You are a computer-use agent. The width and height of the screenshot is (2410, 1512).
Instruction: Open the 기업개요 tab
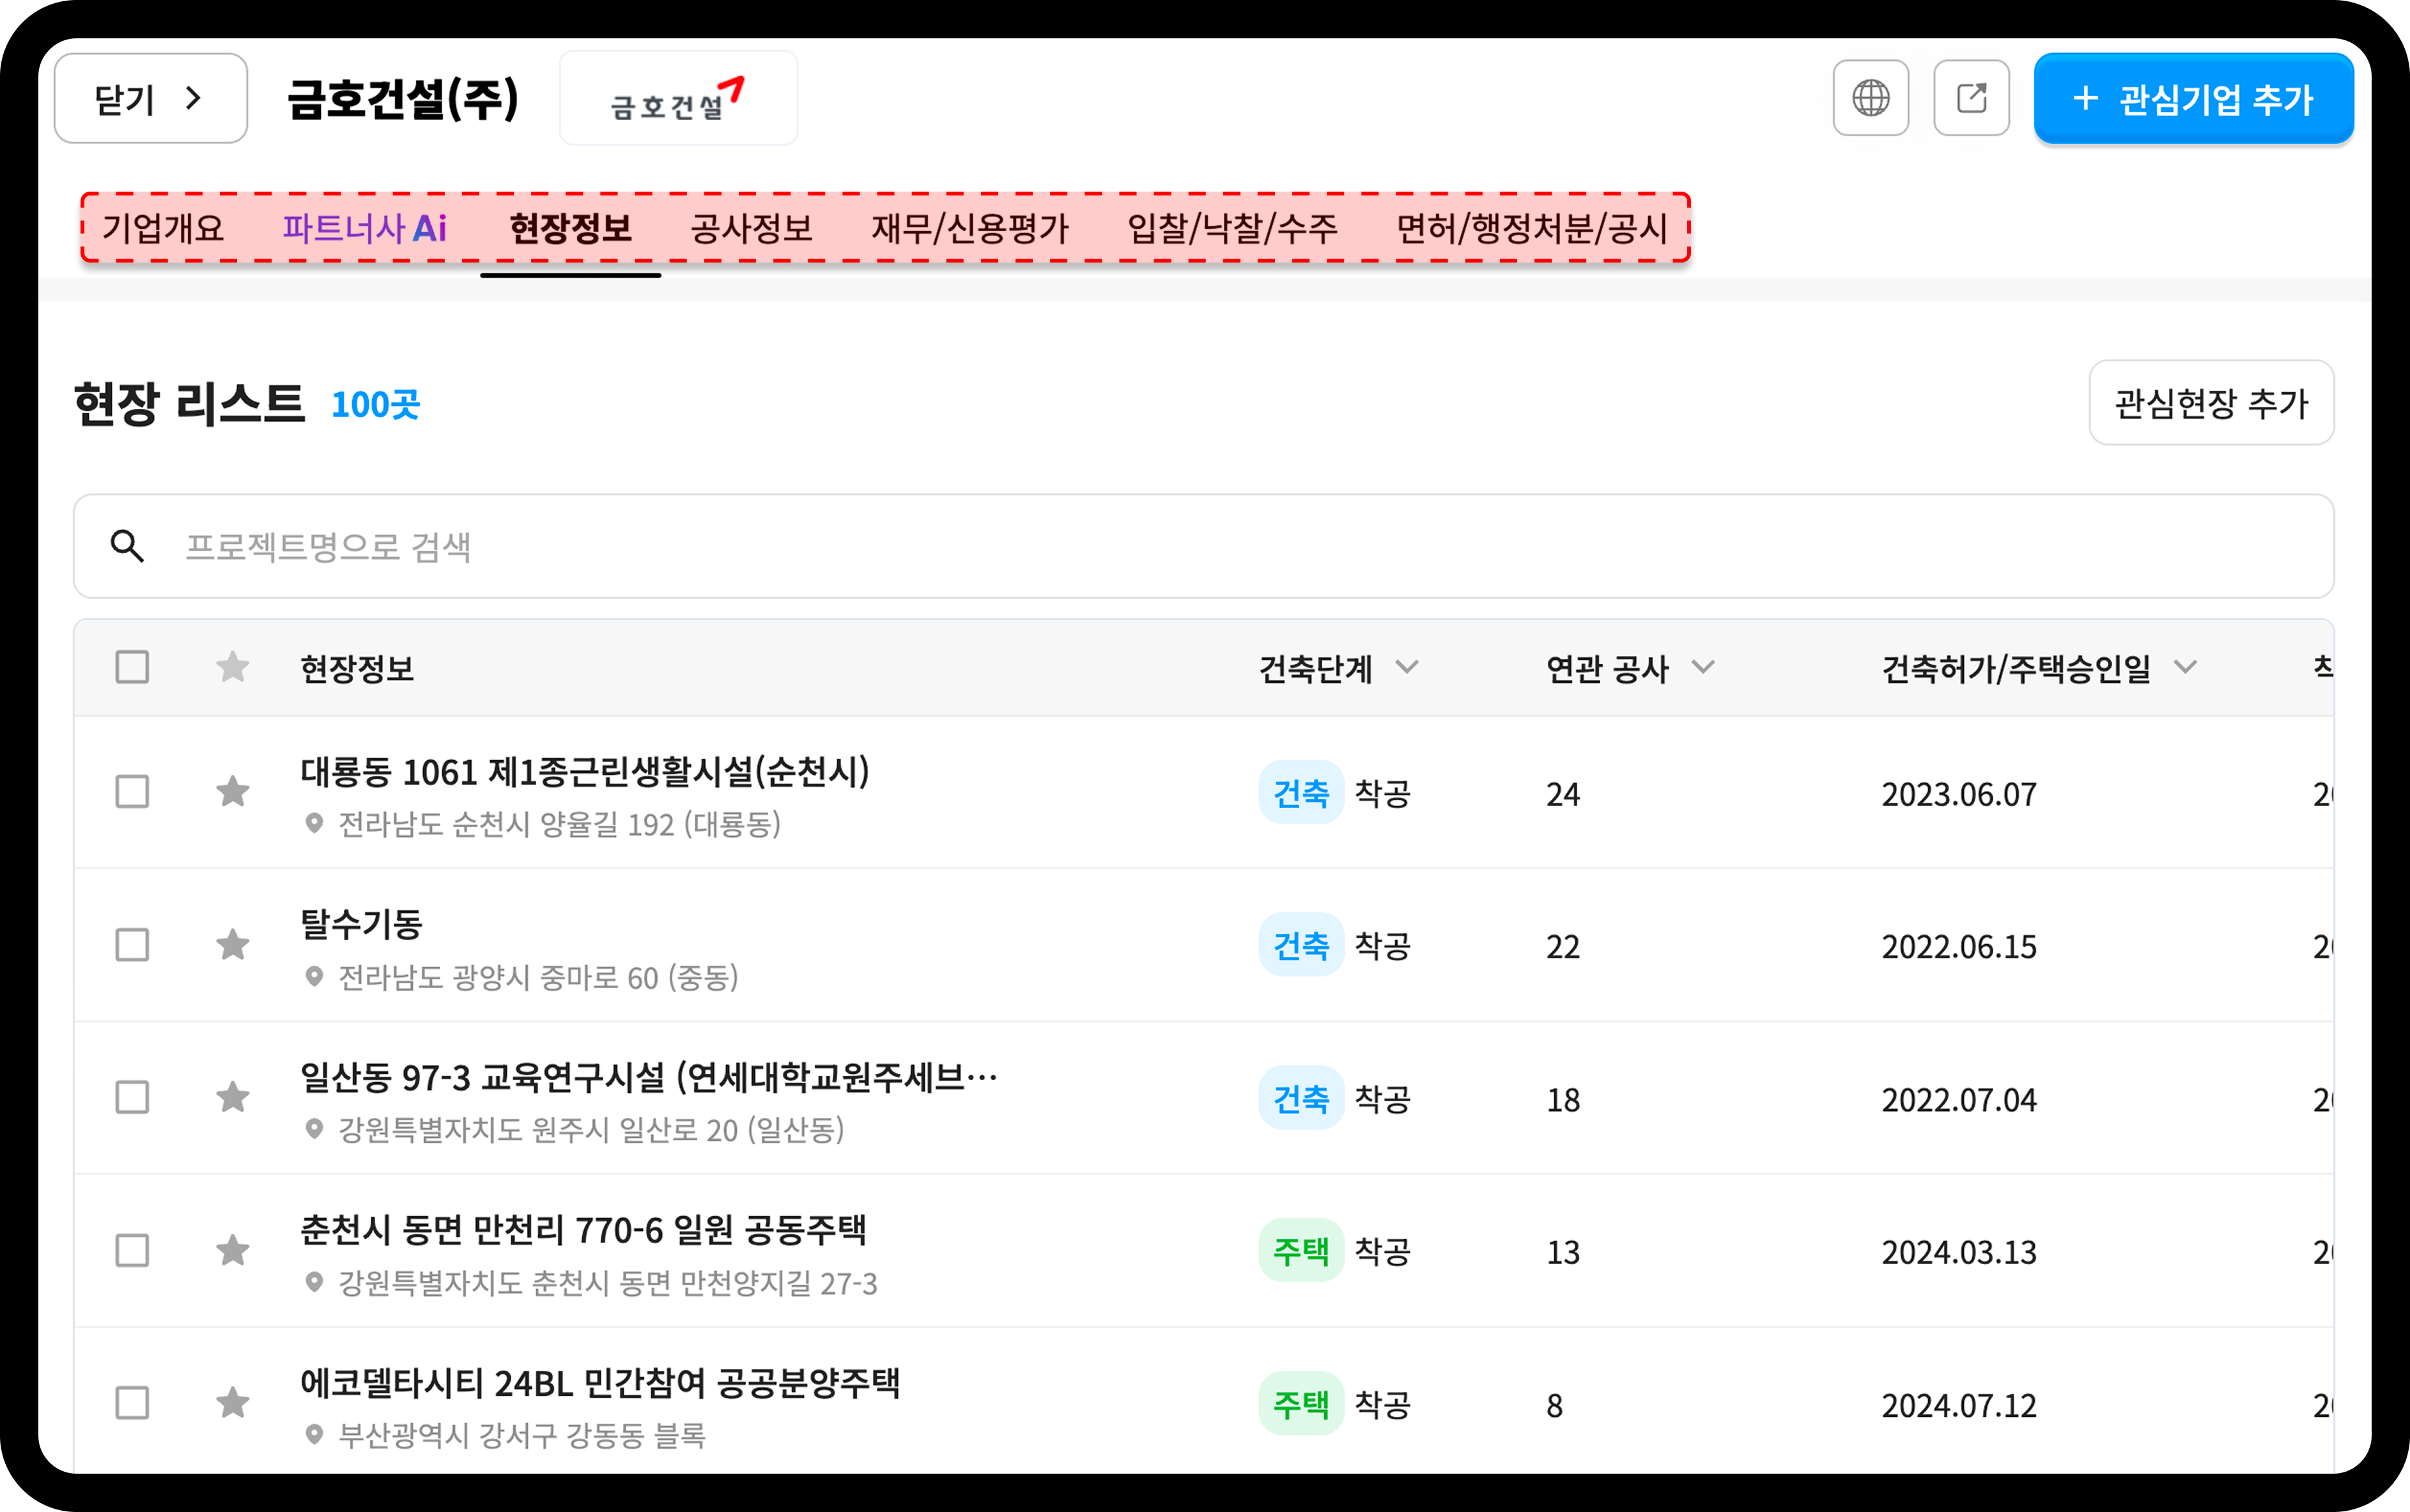pyautogui.click(x=163, y=229)
